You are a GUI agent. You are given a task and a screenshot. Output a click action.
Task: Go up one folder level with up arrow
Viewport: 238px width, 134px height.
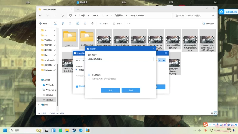(x=55, y=15)
